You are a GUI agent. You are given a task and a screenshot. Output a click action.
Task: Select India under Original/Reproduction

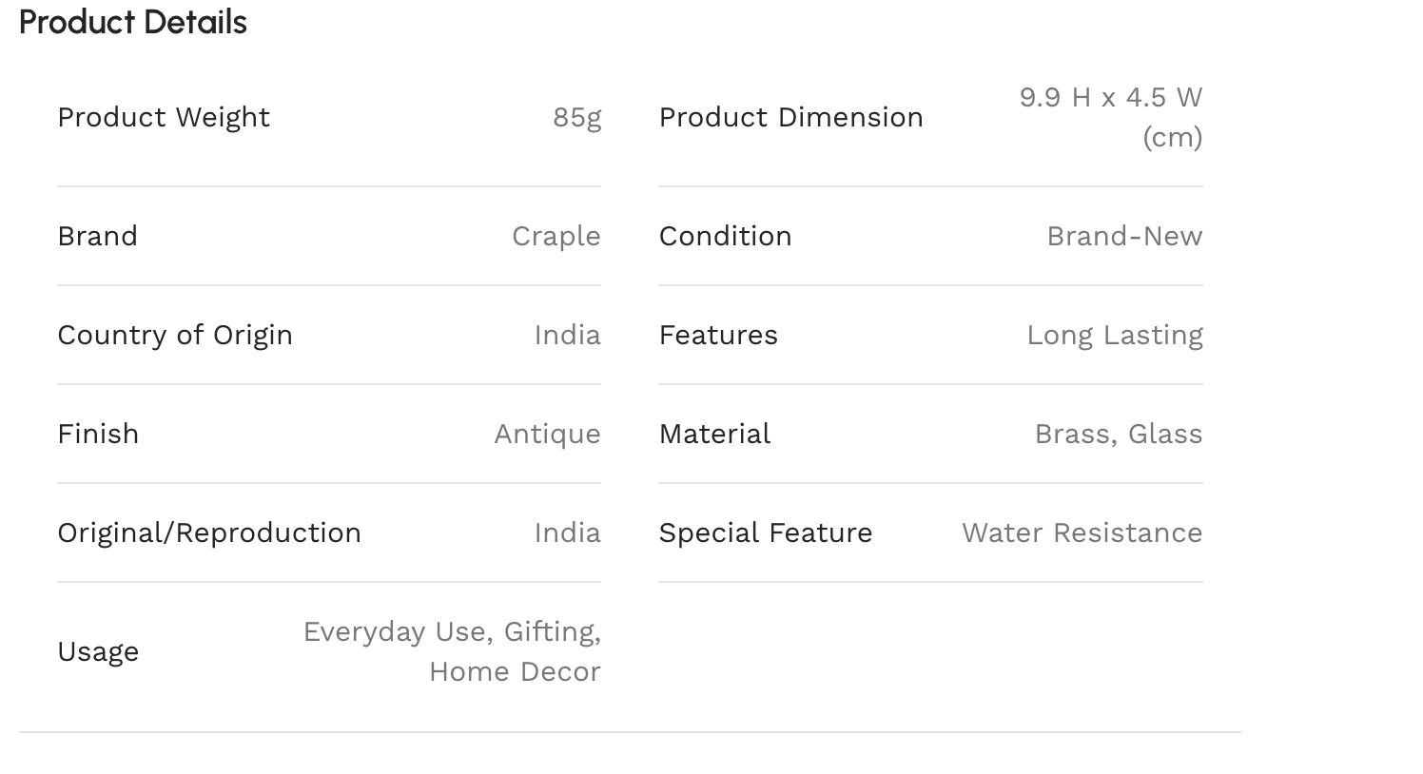click(568, 532)
